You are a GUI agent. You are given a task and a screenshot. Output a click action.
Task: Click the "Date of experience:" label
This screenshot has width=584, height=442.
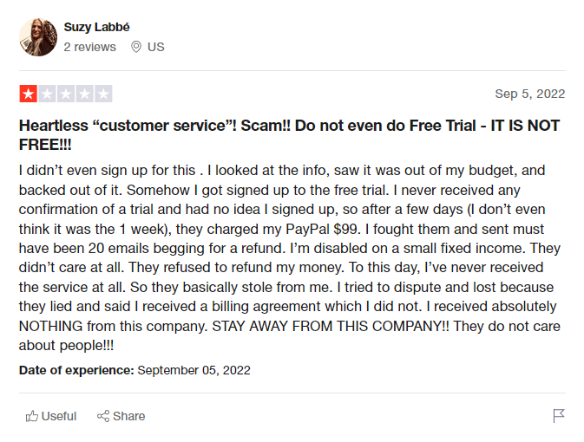[x=76, y=370]
